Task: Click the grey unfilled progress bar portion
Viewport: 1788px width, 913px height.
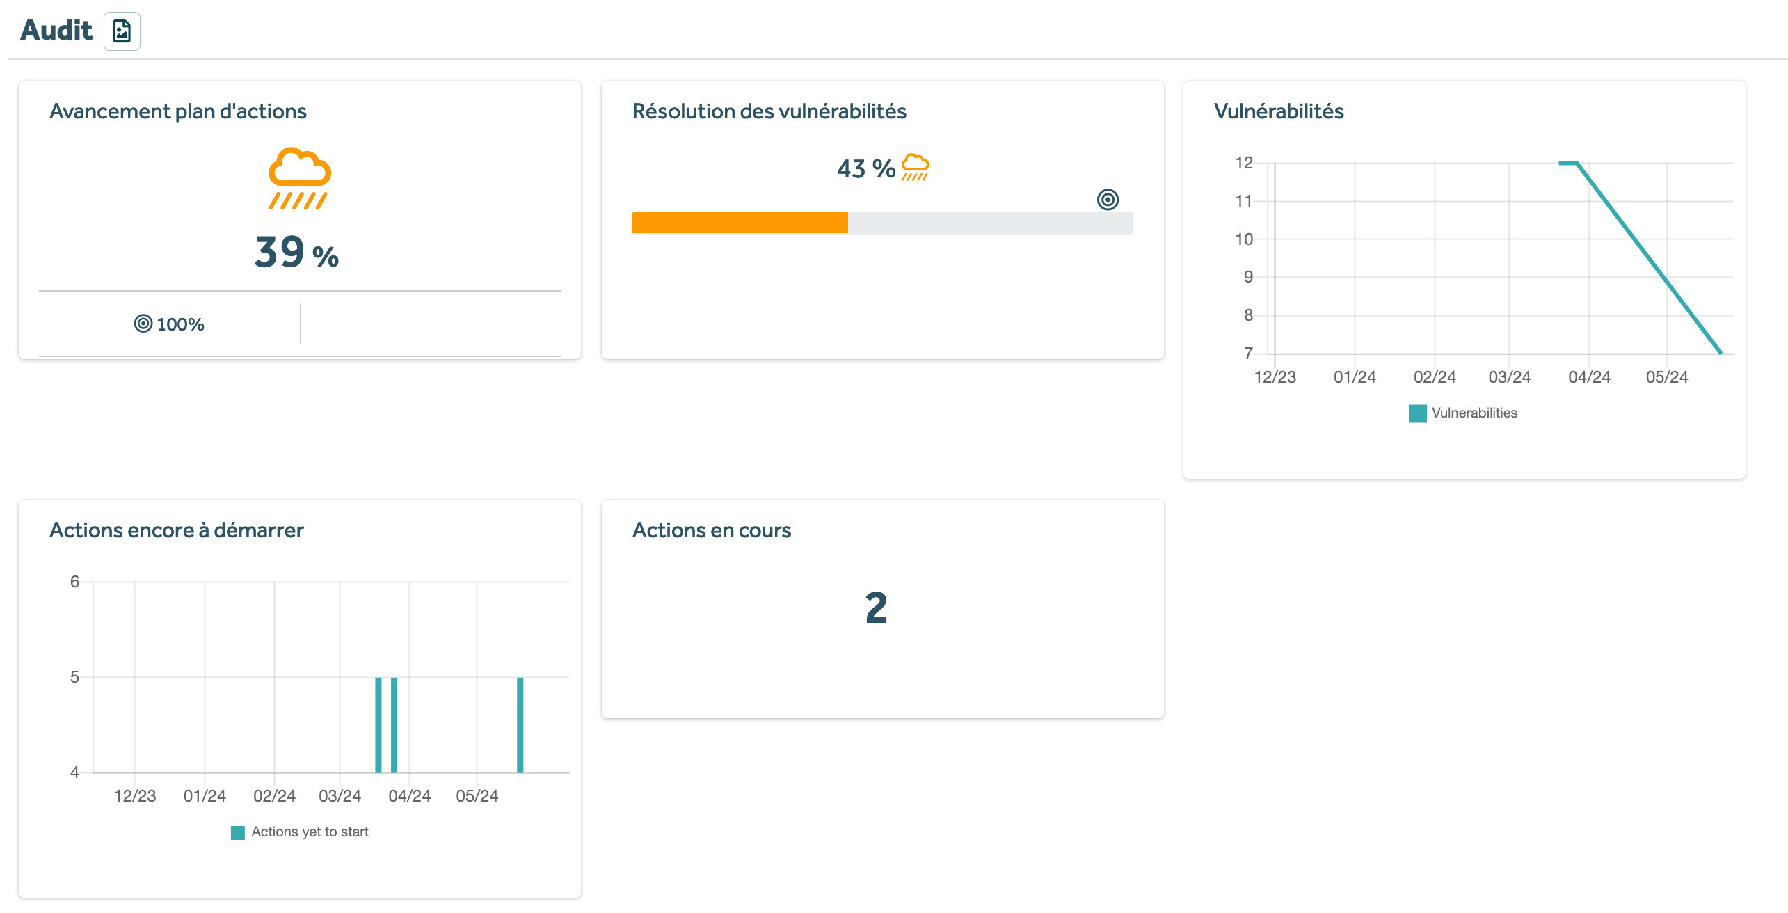Action: pos(989,223)
